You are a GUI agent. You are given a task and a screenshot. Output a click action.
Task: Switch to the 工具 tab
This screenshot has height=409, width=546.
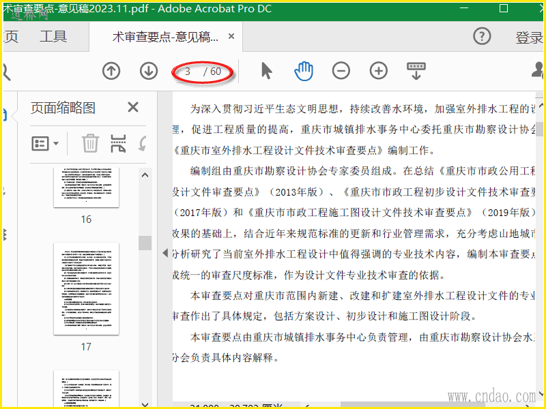tap(53, 36)
